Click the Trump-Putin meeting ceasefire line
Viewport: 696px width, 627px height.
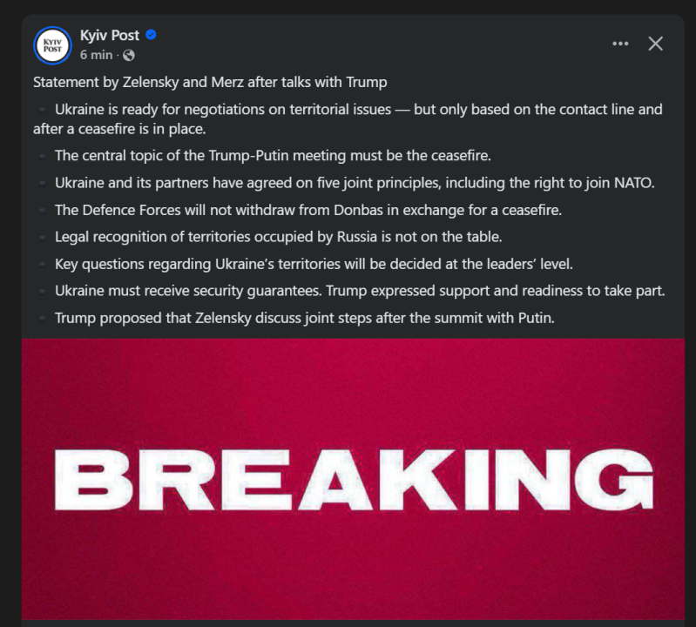coord(273,156)
